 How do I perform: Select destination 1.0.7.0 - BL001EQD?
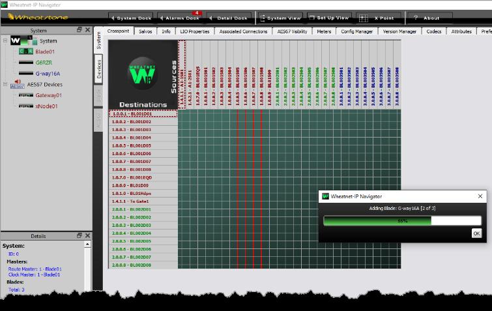point(143,177)
